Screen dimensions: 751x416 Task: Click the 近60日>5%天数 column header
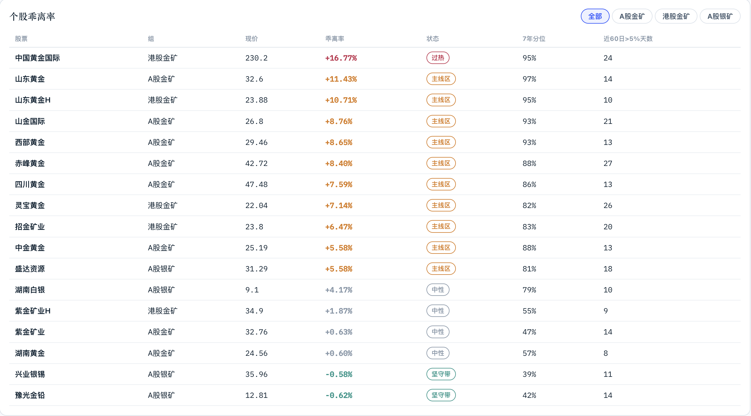628,39
